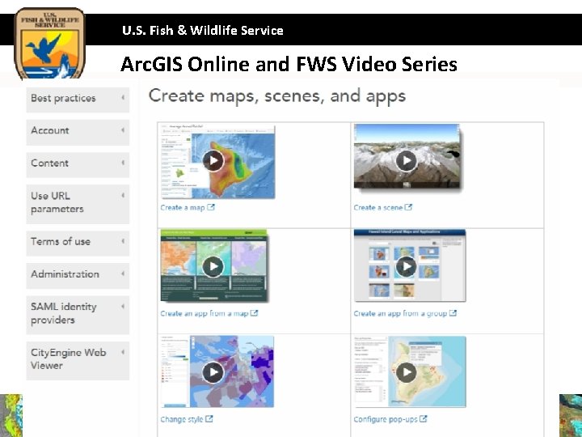
Task: Click external link icon beside Create an app from a group
Action: point(453,313)
